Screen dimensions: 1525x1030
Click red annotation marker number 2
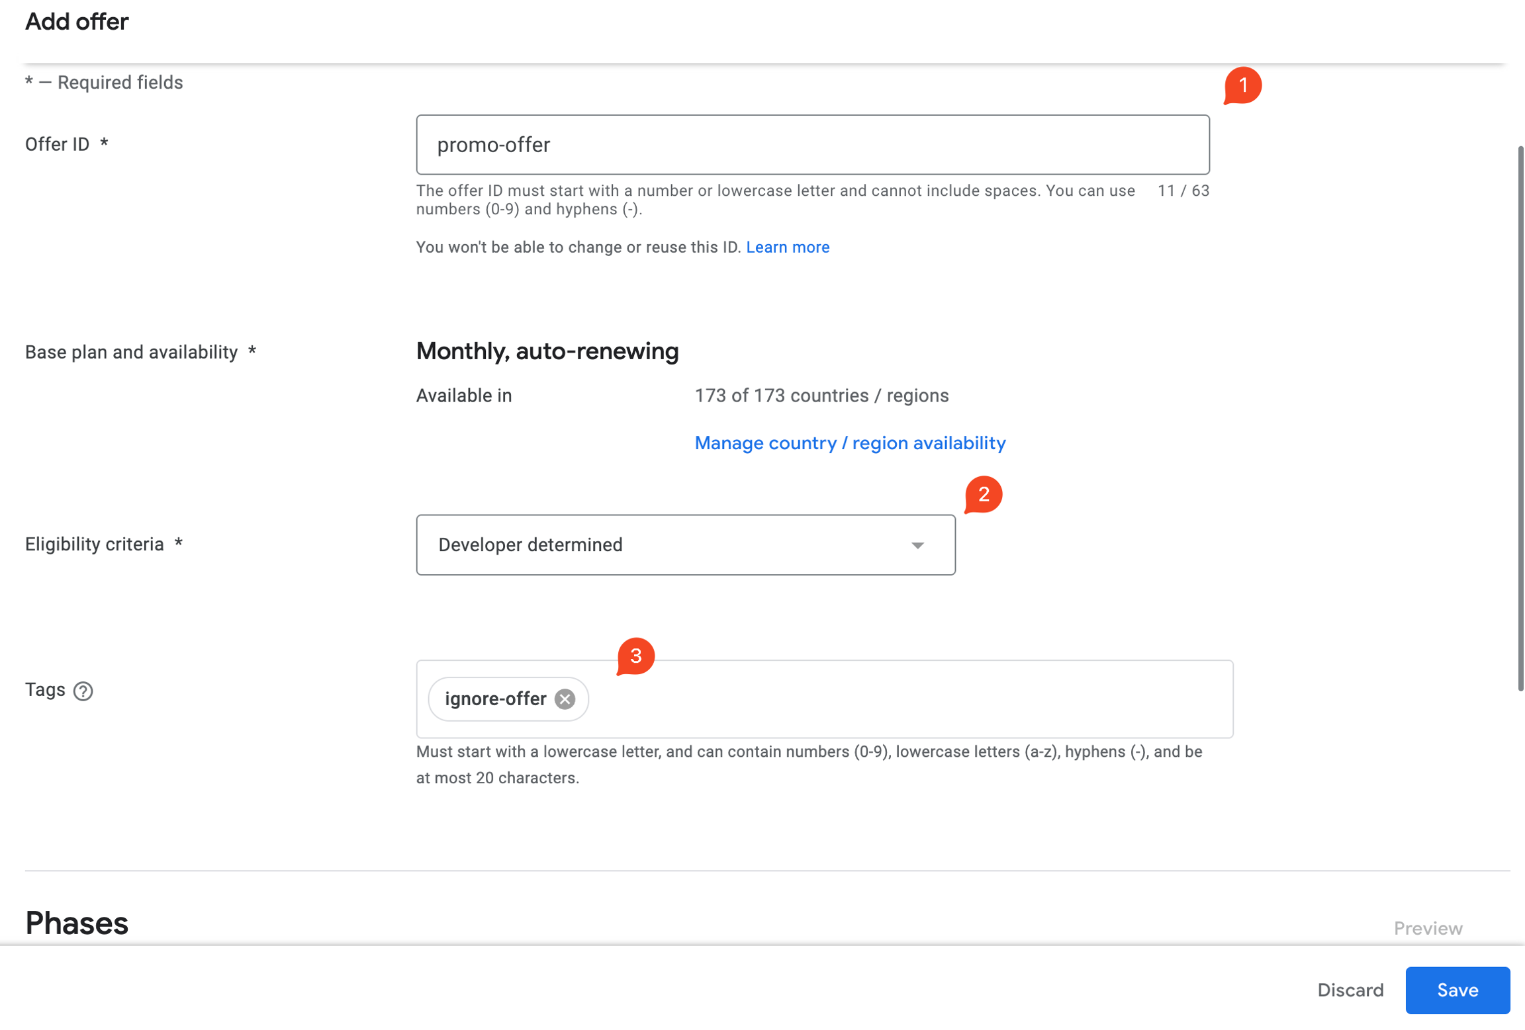983,494
